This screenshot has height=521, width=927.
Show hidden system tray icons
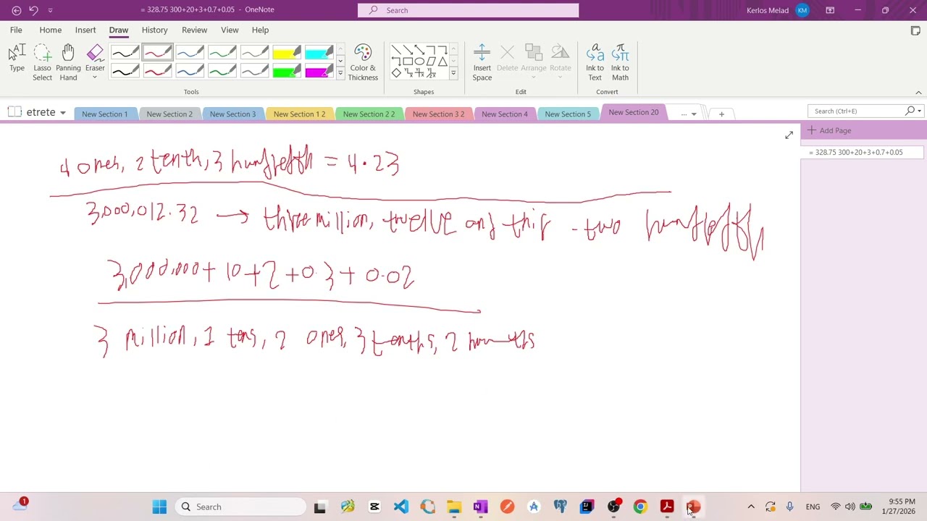pos(751,507)
